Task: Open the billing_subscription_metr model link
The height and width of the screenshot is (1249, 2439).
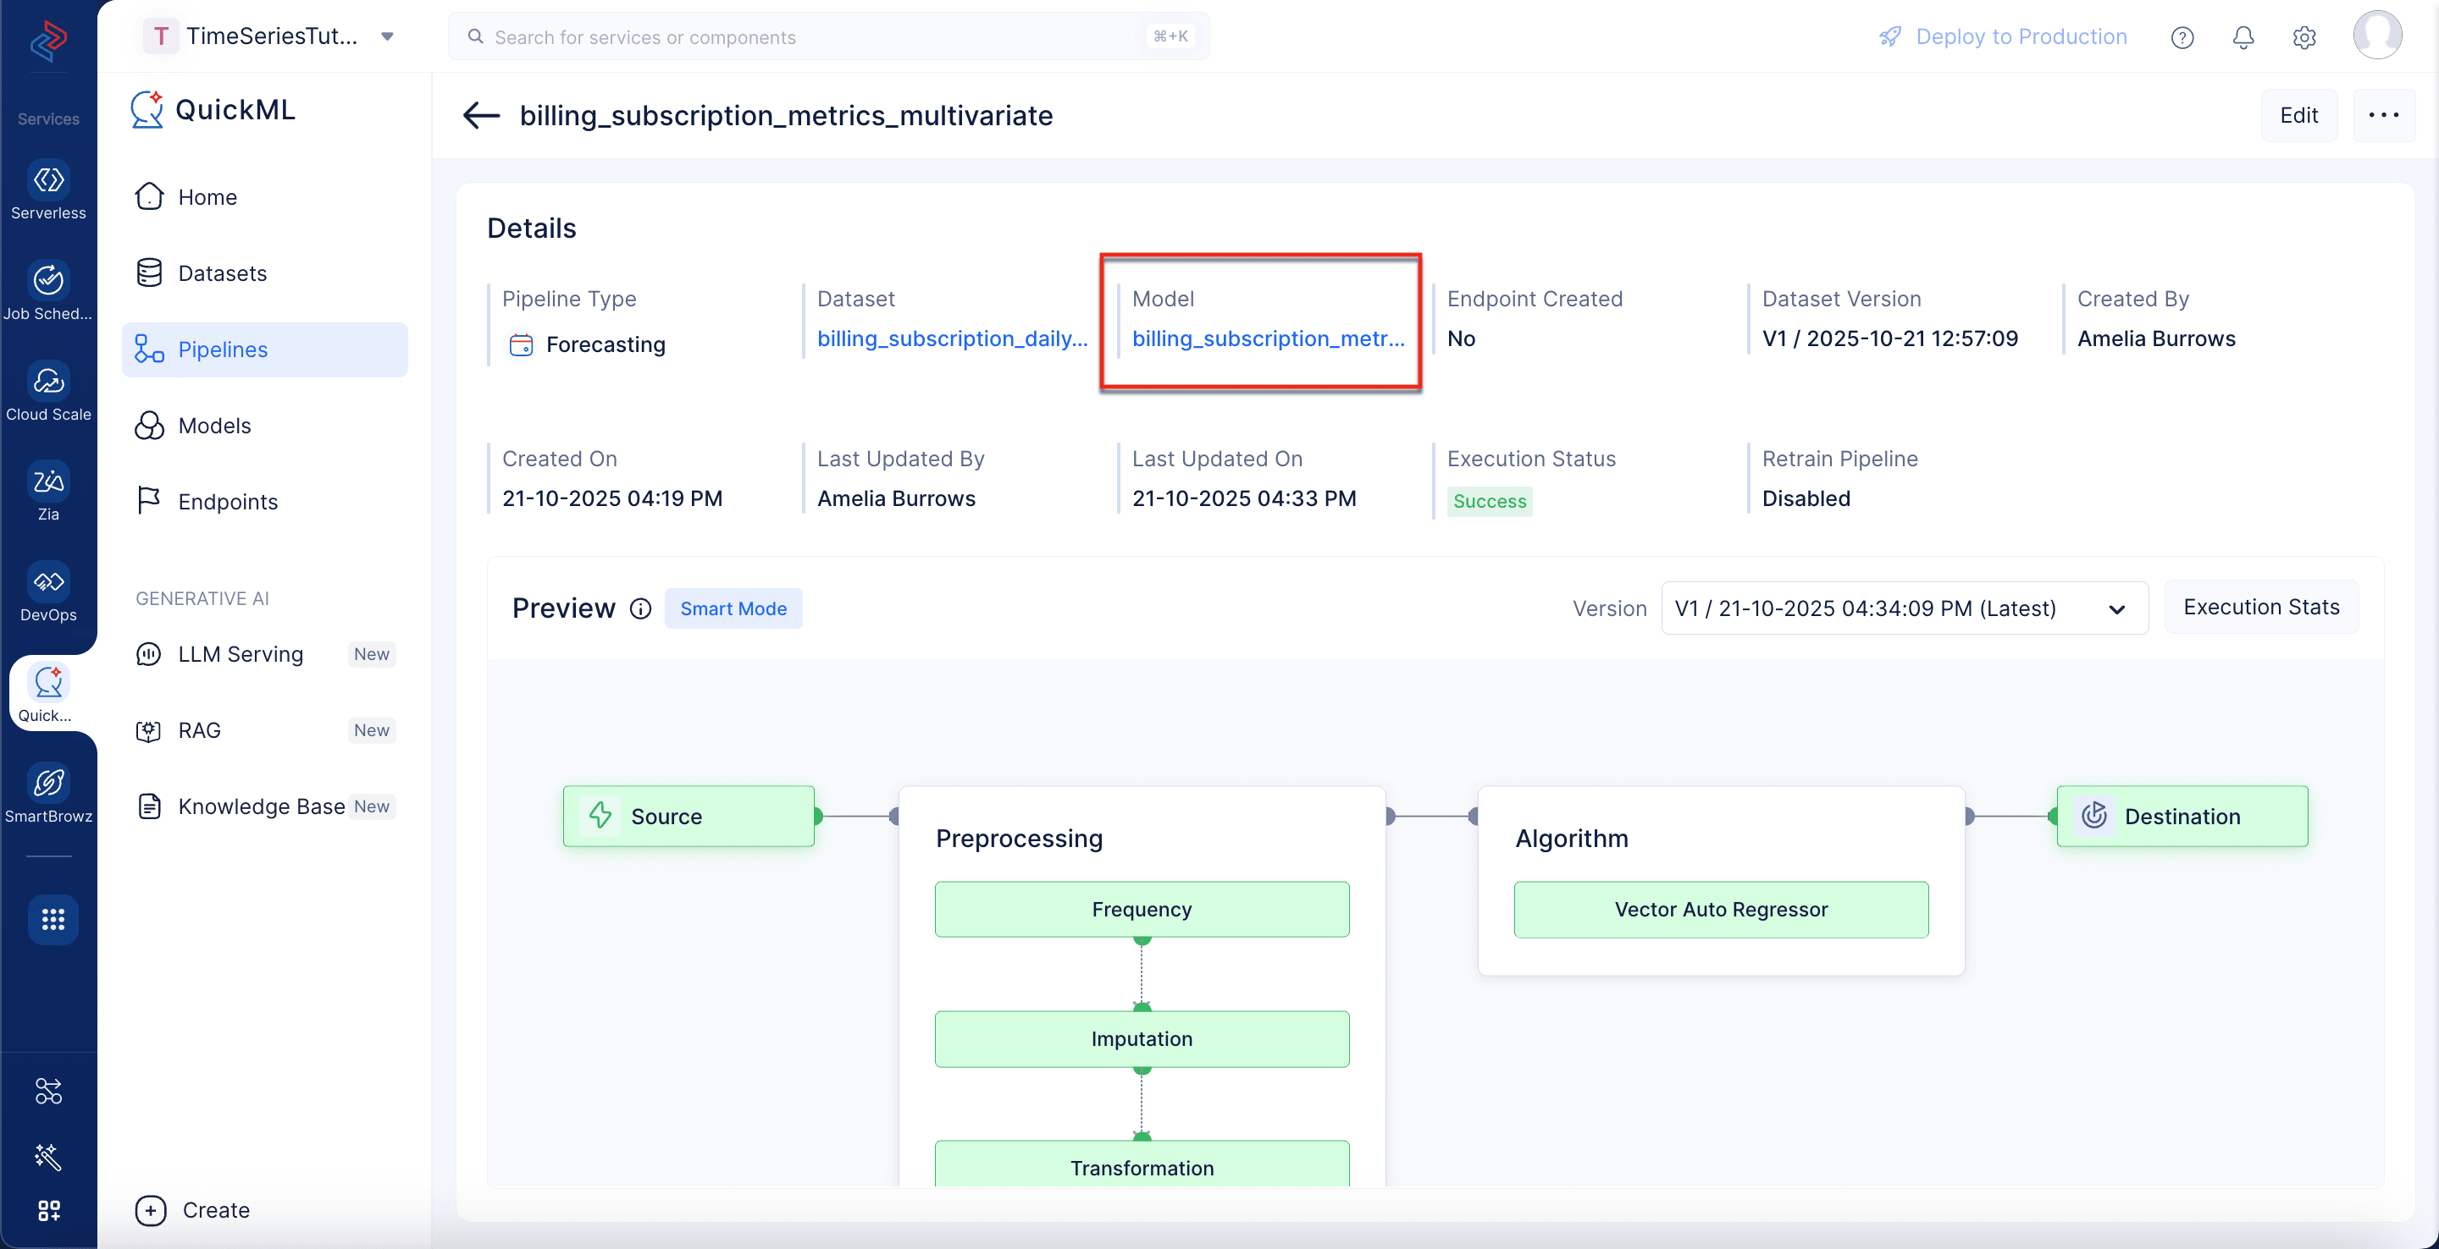Action: pyautogui.click(x=1268, y=338)
